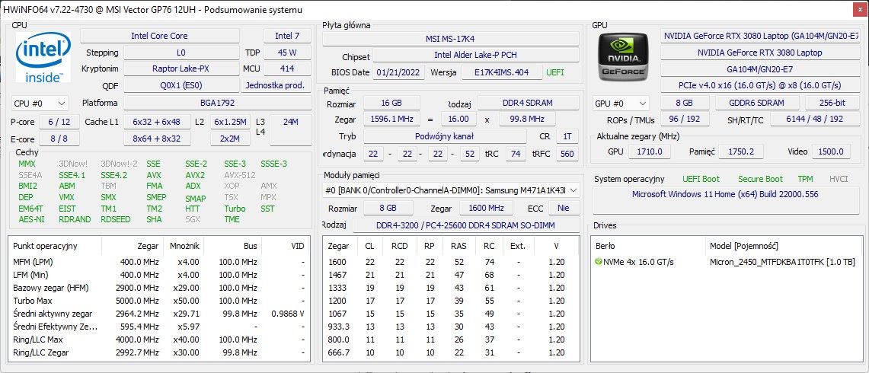Click the NVIDIA GeForce logo
Viewport: 869px width, 373px height.
click(623, 57)
